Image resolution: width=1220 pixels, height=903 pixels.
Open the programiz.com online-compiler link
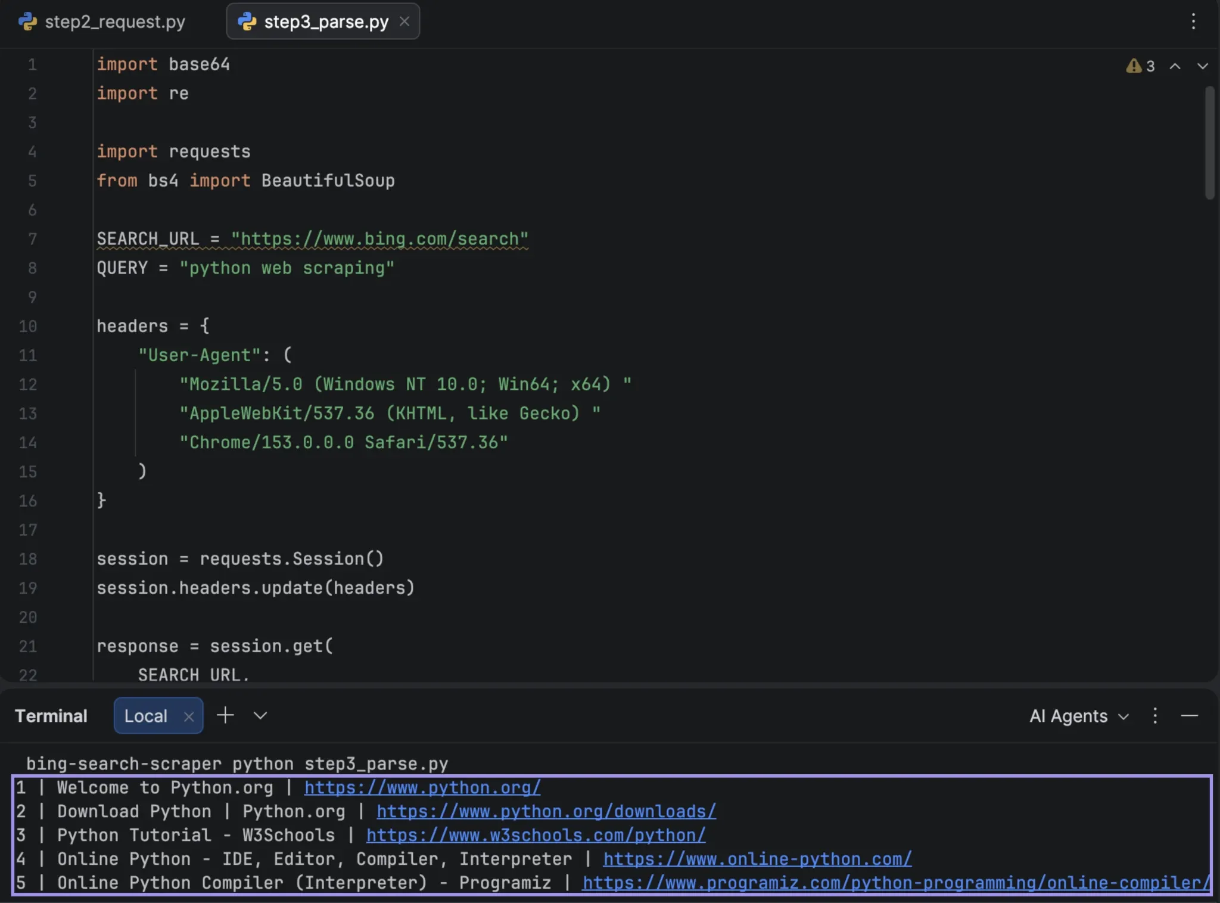tap(897, 883)
